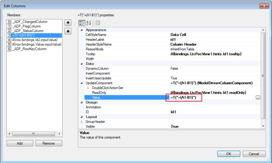This screenshot has height=163, width=272.
Task: Click the Remove button
Action: tap(49, 143)
